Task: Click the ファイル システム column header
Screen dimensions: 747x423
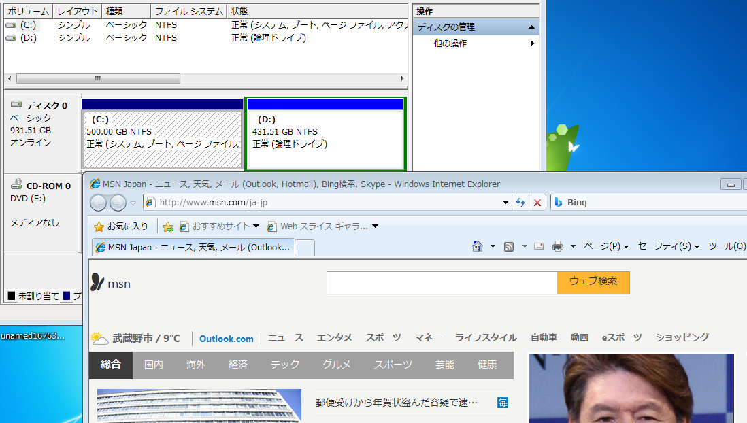Action: point(188,11)
